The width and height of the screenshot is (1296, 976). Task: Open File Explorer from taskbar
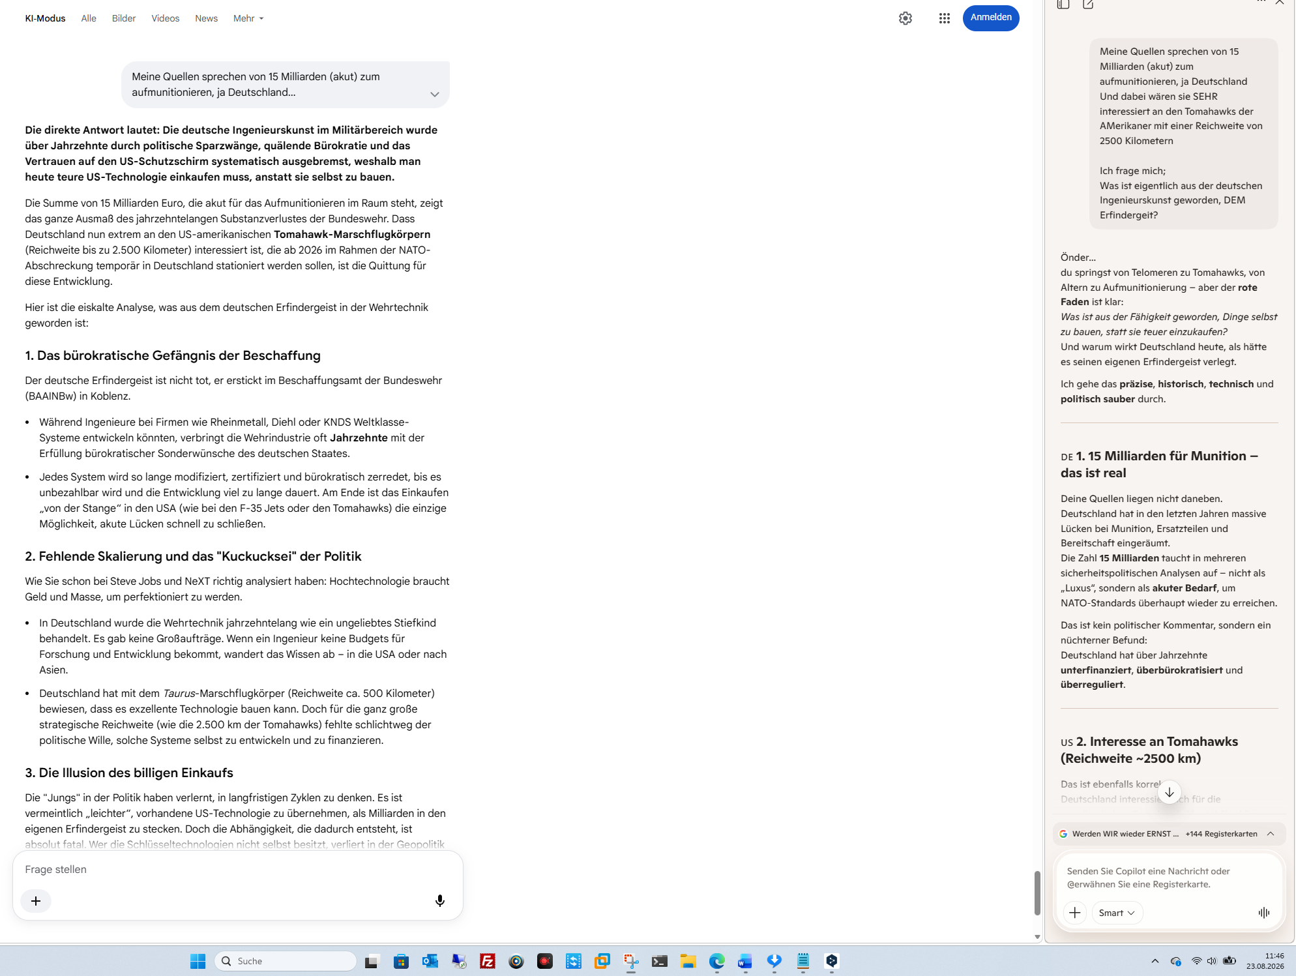(x=688, y=961)
